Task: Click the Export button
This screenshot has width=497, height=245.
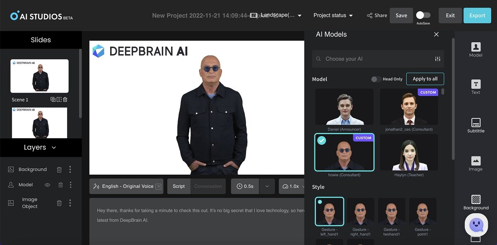Action: tap(477, 15)
